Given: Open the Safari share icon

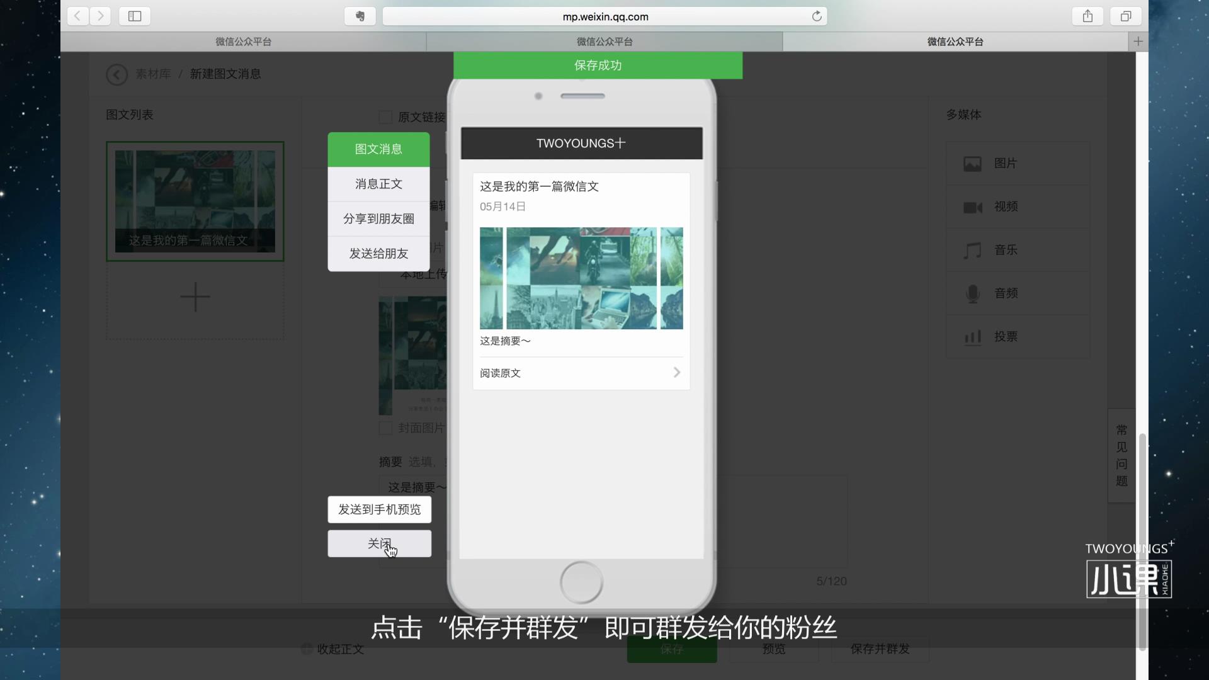Looking at the screenshot, I should pos(1087,16).
